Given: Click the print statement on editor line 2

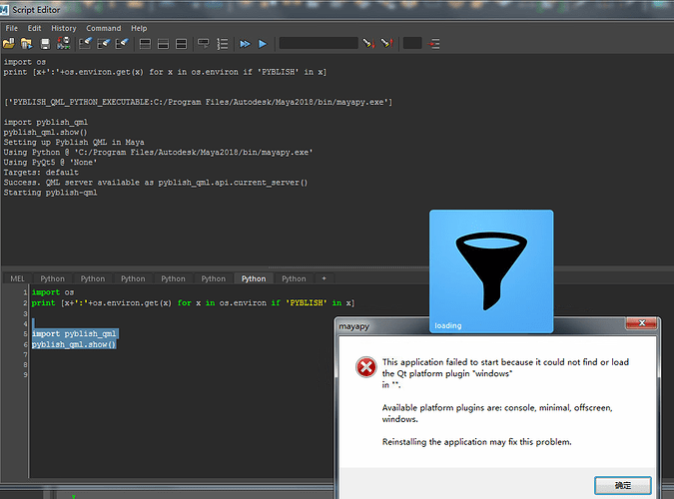Looking at the screenshot, I should [193, 303].
